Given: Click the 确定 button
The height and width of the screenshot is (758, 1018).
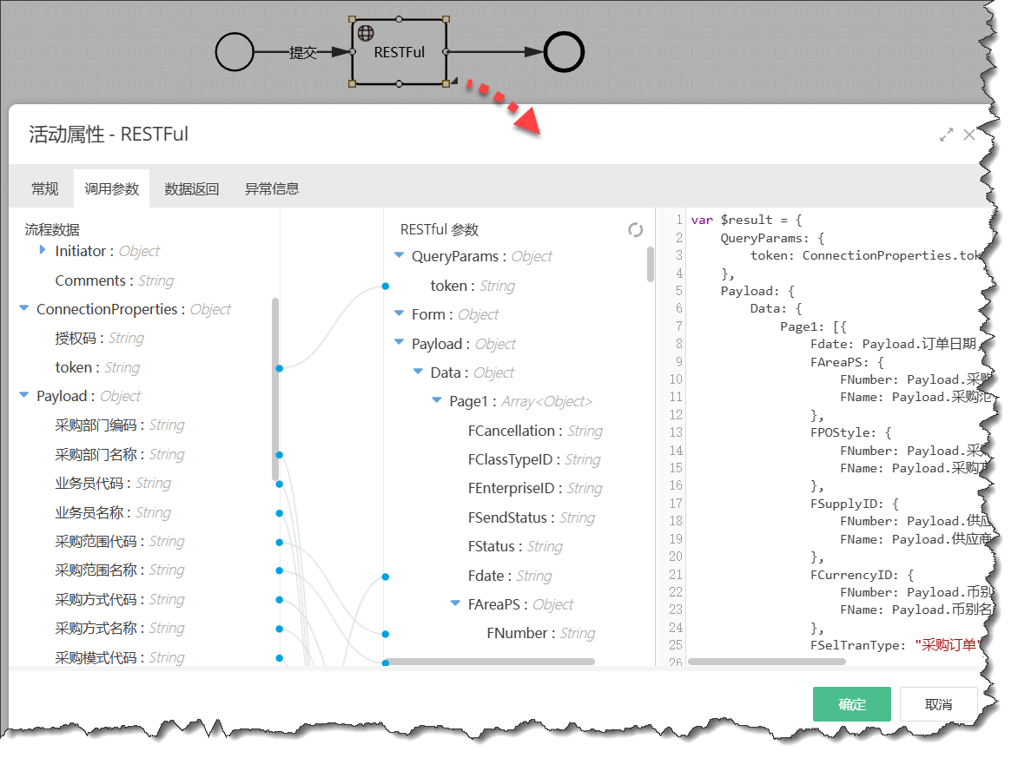Looking at the screenshot, I should coord(852,704).
